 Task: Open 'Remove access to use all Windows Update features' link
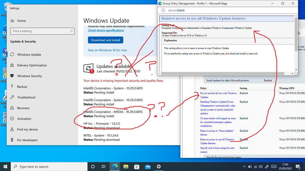[217, 141]
